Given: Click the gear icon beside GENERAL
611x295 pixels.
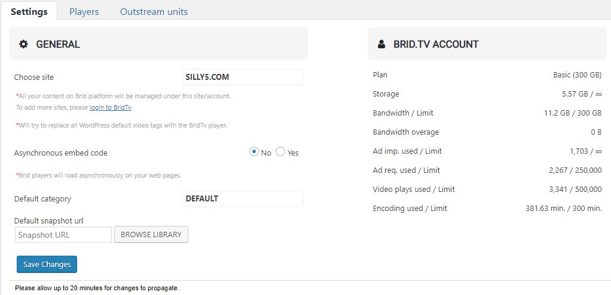Looking at the screenshot, I should point(23,44).
